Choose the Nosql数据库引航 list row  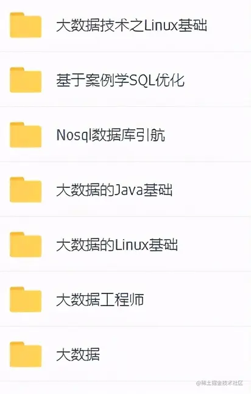125,134
